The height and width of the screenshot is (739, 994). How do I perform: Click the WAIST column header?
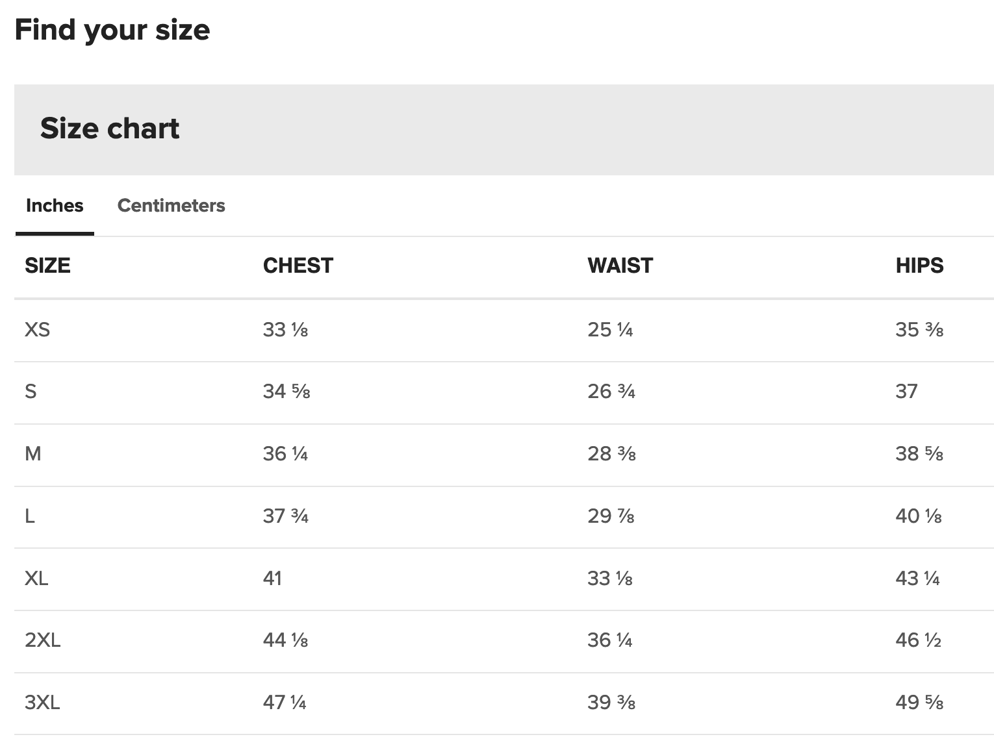620,265
